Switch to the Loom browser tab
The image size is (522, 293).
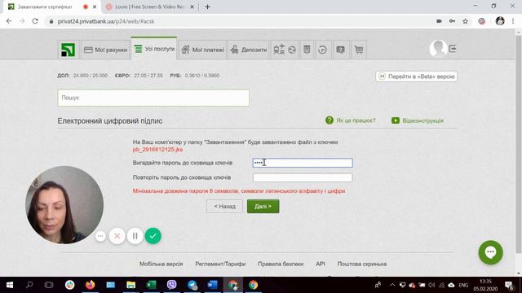150,7
